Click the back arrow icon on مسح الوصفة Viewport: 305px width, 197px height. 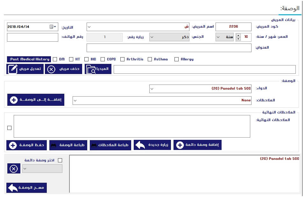click(13, 188)
